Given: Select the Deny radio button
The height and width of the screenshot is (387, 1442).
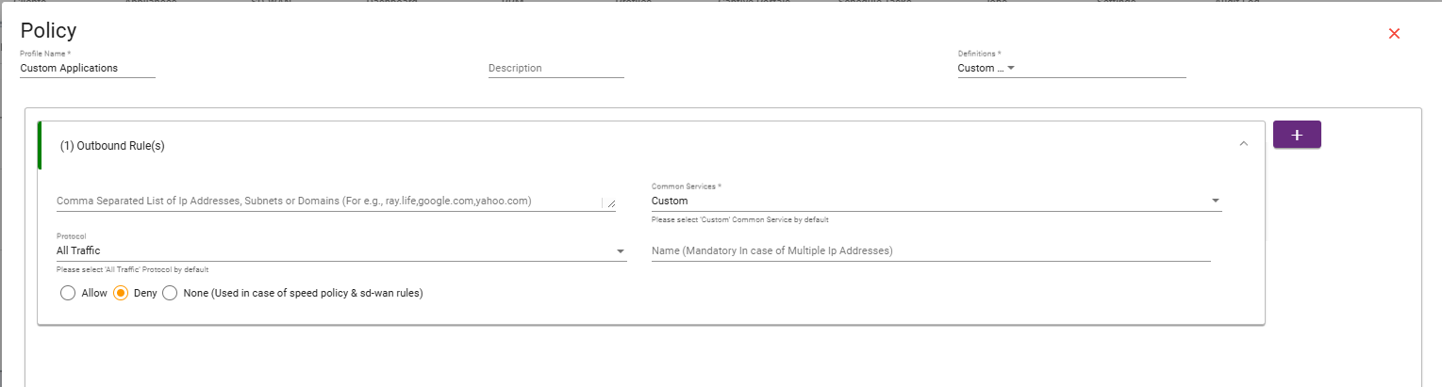Looking at the screenshot, I should (x=121, y=293).
